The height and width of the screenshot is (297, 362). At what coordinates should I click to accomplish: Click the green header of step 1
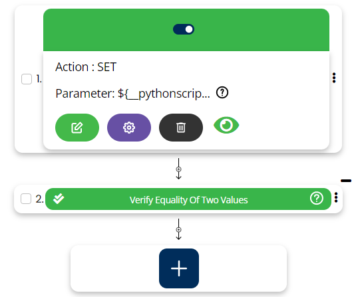pyautogui.click(x=186, y=30)
